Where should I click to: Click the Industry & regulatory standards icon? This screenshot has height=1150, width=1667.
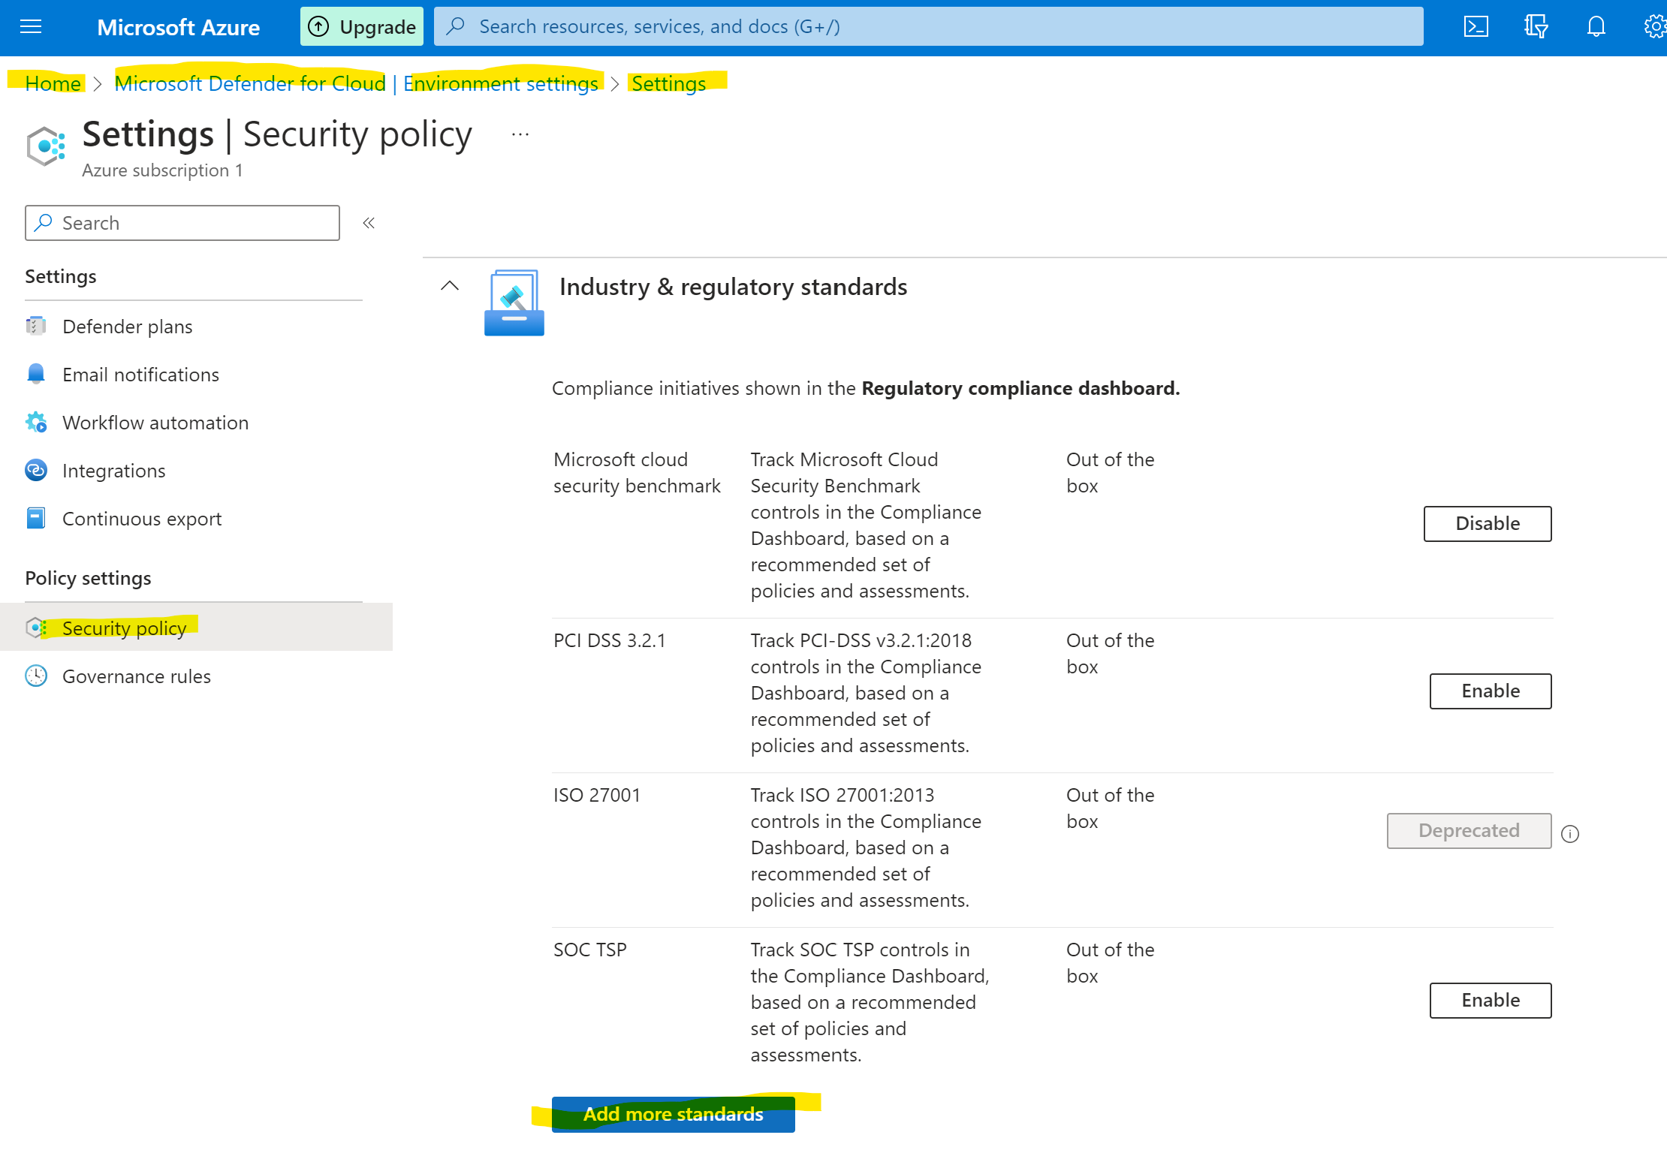[x=514, y=303]
